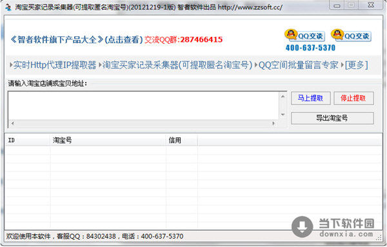Click the address box scroll down arrow
This screenshot has height=247, width=387.
pos(283,115)
